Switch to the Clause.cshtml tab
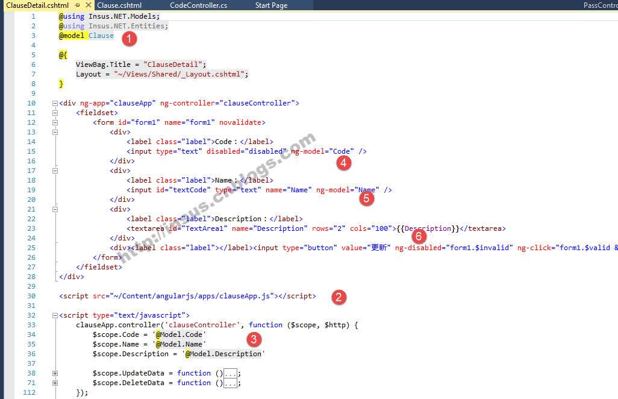Viewport: 618px width, 399px height. (119, 5)
